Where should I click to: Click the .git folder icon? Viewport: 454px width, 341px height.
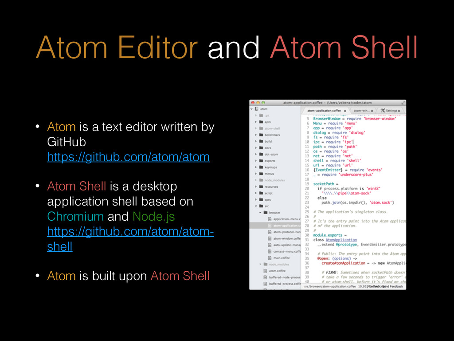pyautogui.click(x=261, y=115)
